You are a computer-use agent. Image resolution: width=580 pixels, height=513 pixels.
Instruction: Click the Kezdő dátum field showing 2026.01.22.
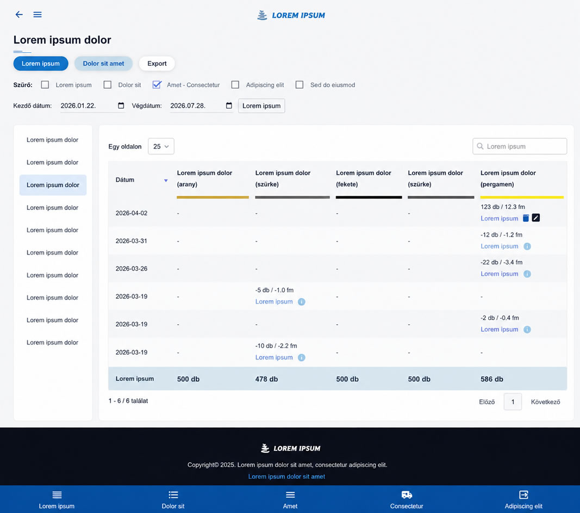point(92,106)
